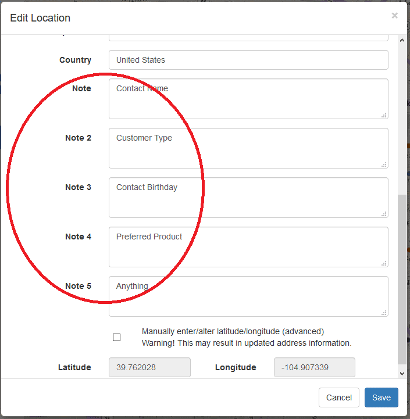The width and height of the screenshot is (410, 419).
Task: Click the Note 3 field with Contact Birthday
Action: point(248,198)
